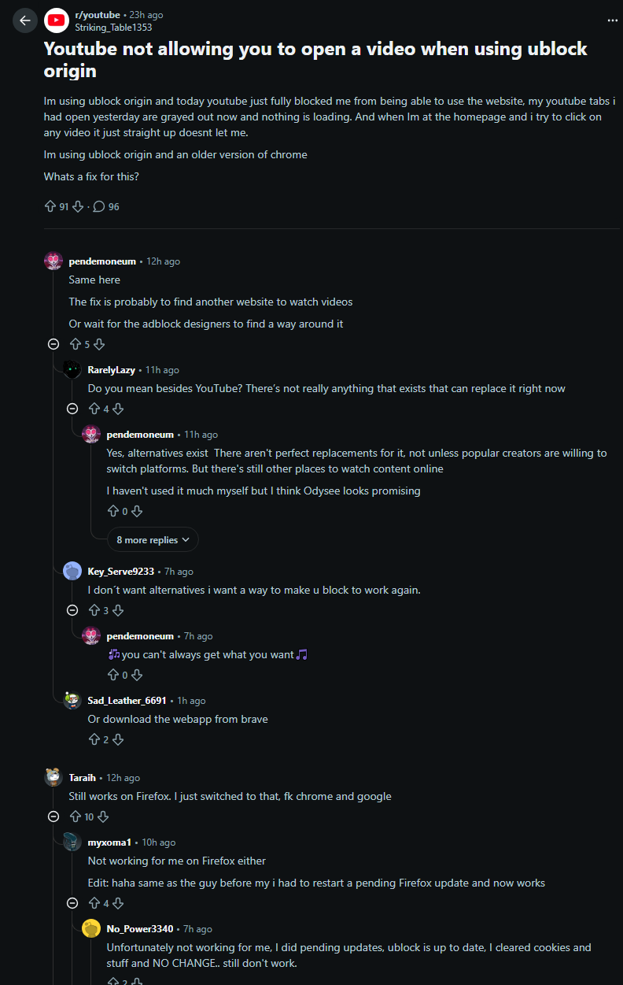
Task: Collapse RarelyLazy's reply thread
Action: click(x=72, y=409)
